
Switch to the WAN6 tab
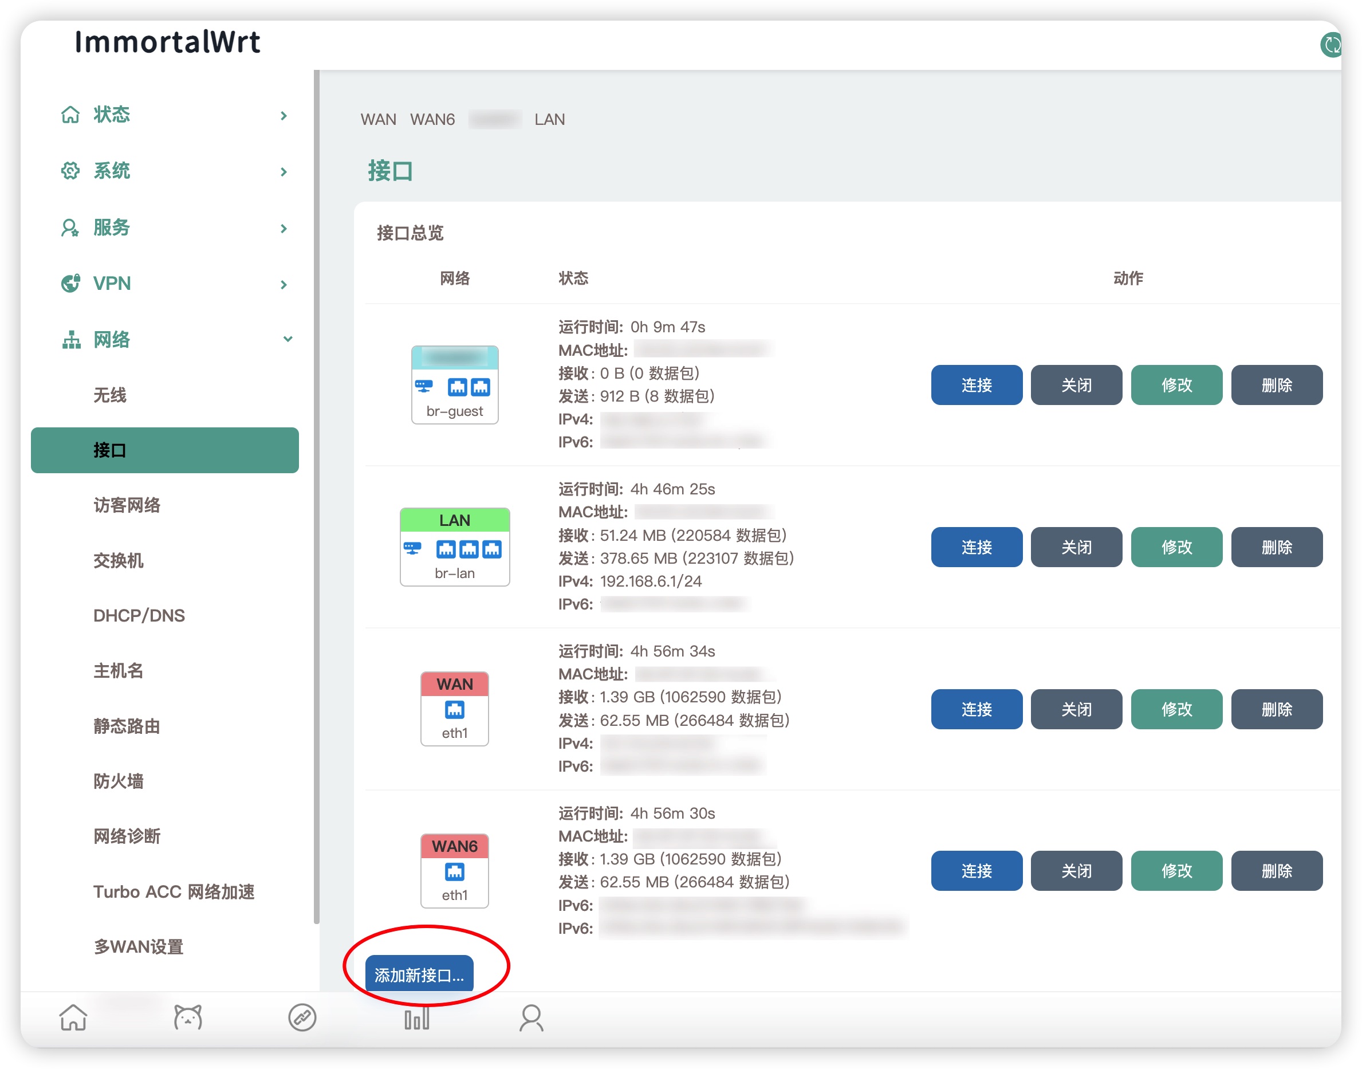click(432, 120)
